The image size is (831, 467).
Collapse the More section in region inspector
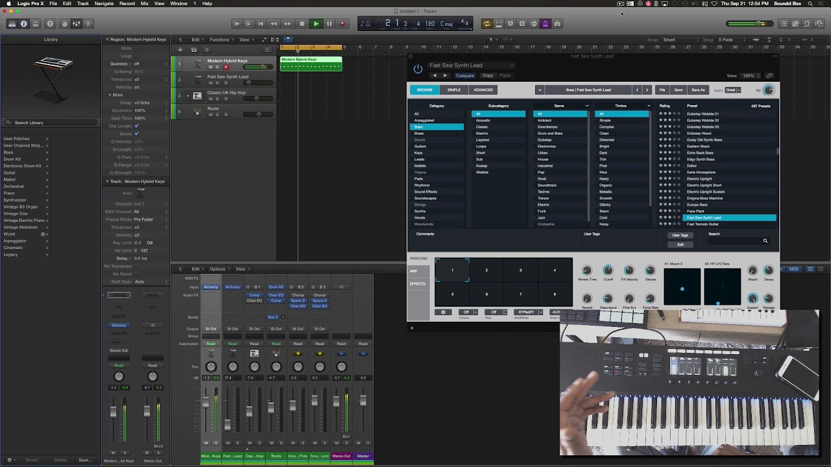109,95
